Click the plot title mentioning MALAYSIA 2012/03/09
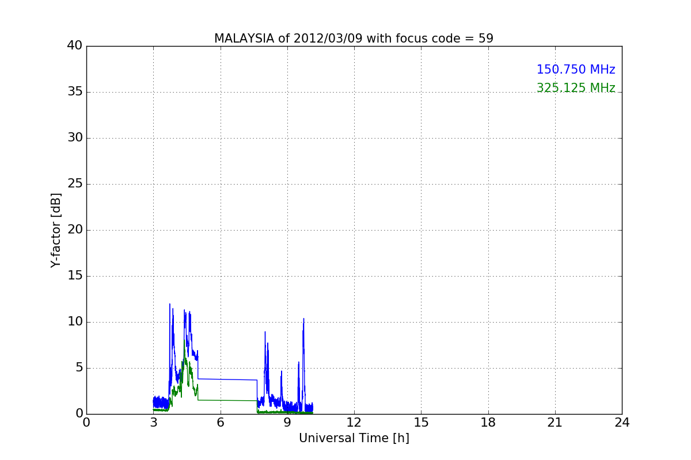Image resolution: width=691 pixels, height=460 pixels. 354,39
